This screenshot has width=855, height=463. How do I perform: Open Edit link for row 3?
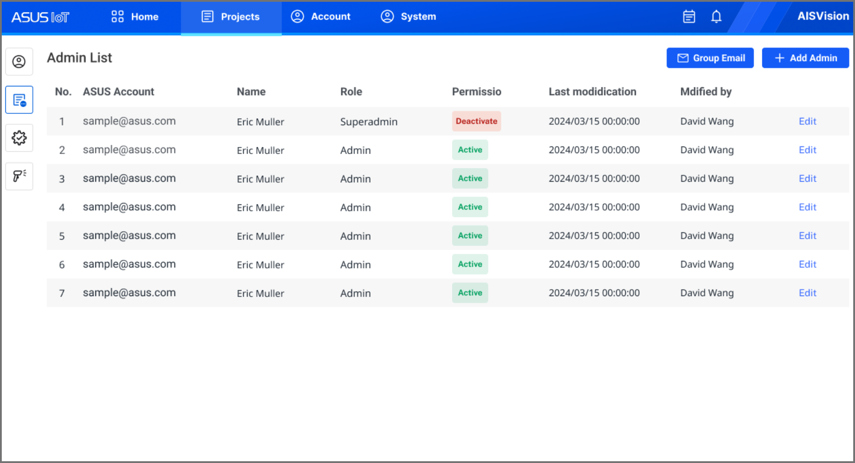coord(807,178)
